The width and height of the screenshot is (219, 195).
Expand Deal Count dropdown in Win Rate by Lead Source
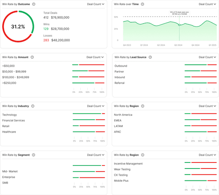tap(207, 57)
